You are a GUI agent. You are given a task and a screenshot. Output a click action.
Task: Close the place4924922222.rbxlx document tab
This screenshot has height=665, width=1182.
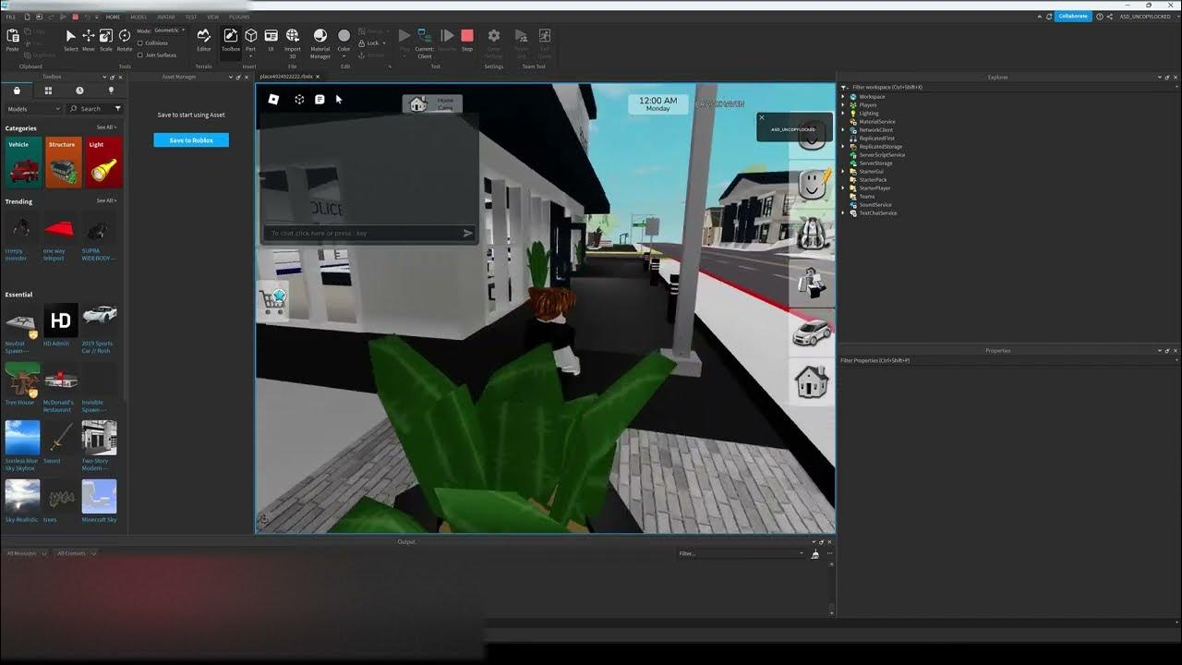(x=318, y=77)
